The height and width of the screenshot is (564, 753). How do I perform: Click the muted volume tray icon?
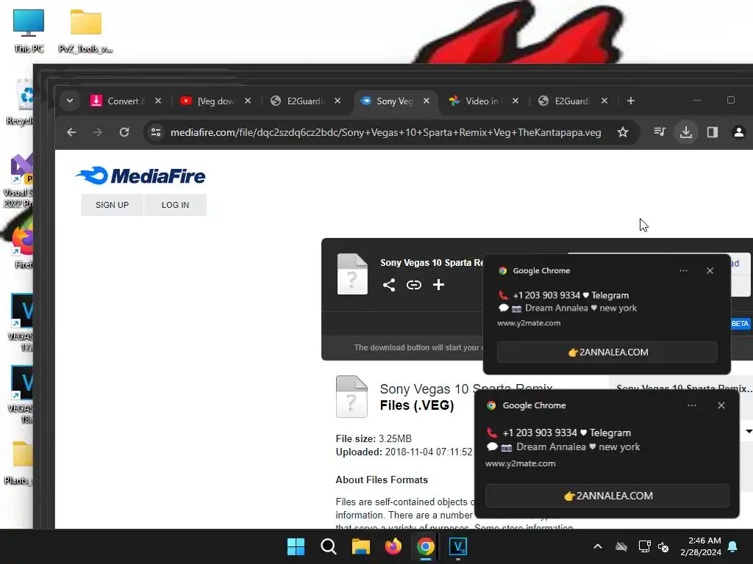pos(663,546)
